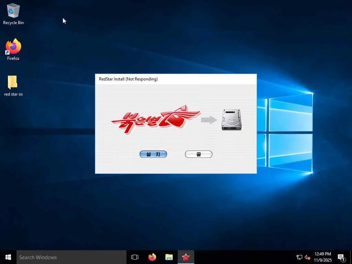Select the RedStar Install title bar
The width and height of the screenshot is (352, 264).
176,79
